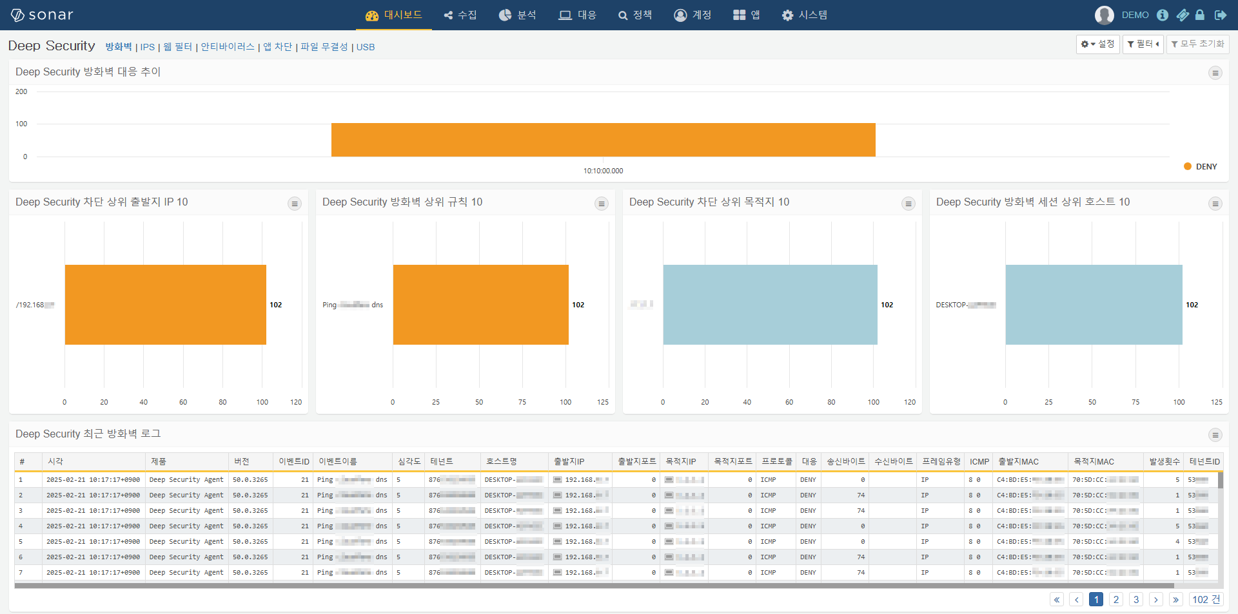Sort by the 발생횟수 column header
Image resolution: width=1238 pixels, height=614 pixels.
pyautogui.click(x=1164, y=461)
